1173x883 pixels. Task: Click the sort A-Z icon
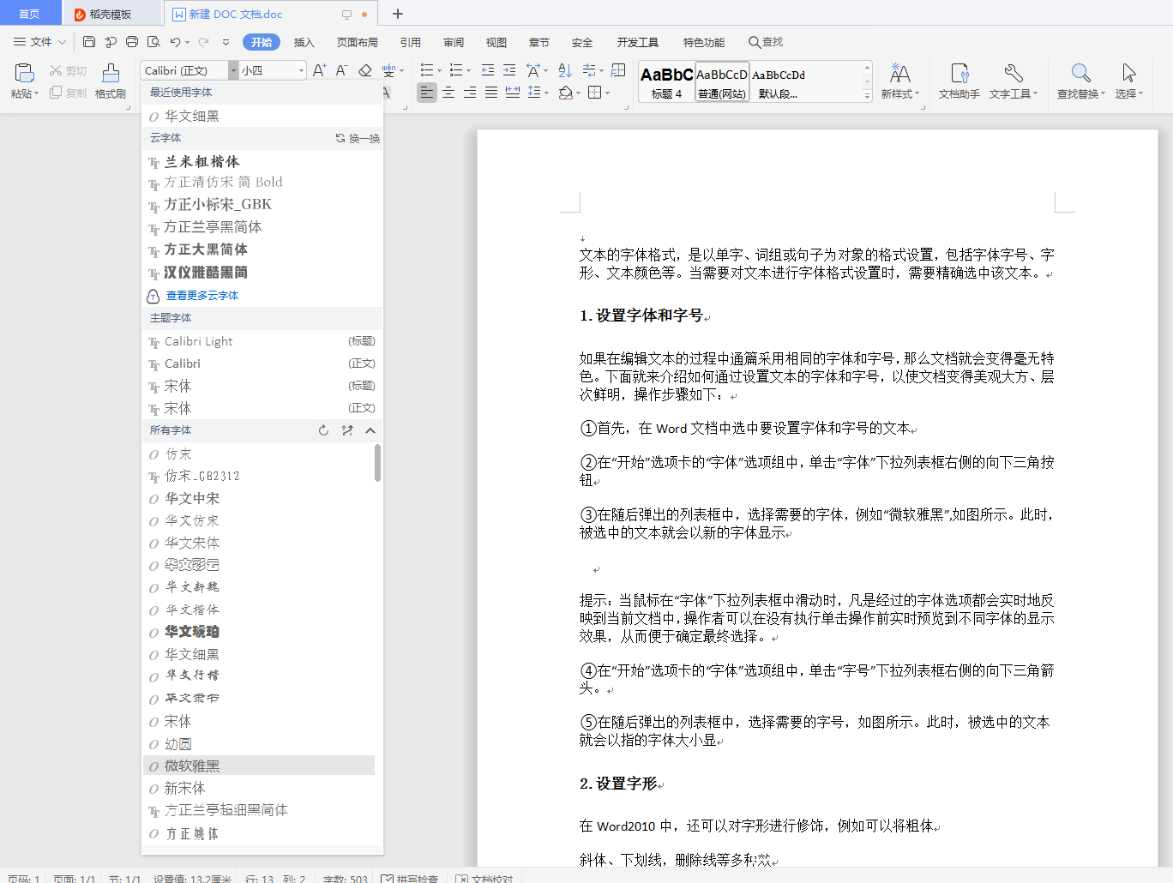pyautogui.click(x=565, y=70)
